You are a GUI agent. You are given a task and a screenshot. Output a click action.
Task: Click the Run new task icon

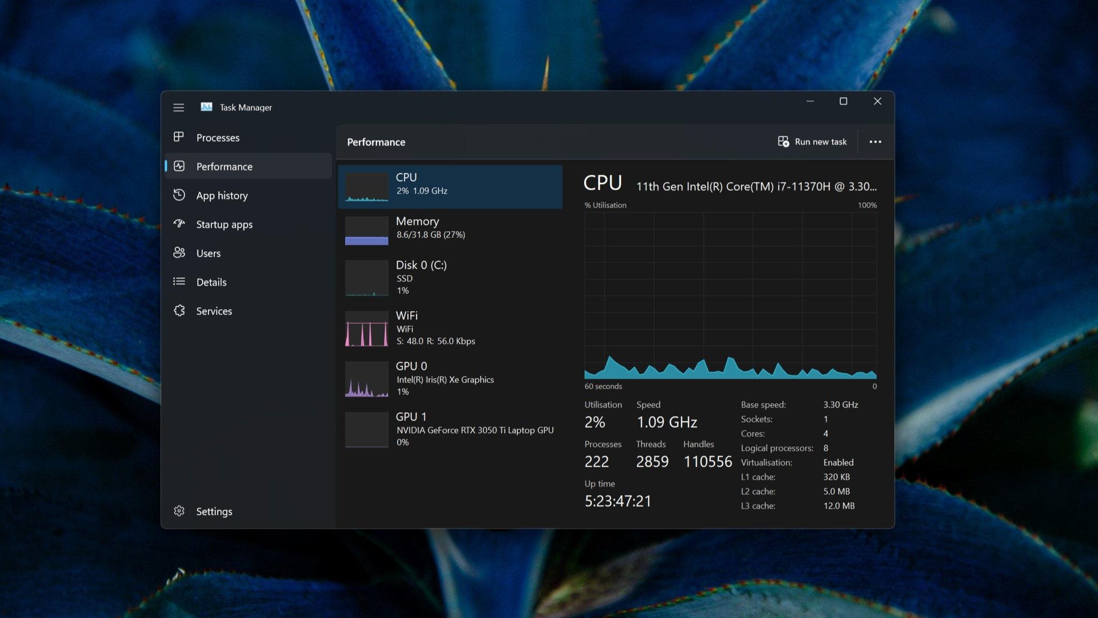(783, 142)
